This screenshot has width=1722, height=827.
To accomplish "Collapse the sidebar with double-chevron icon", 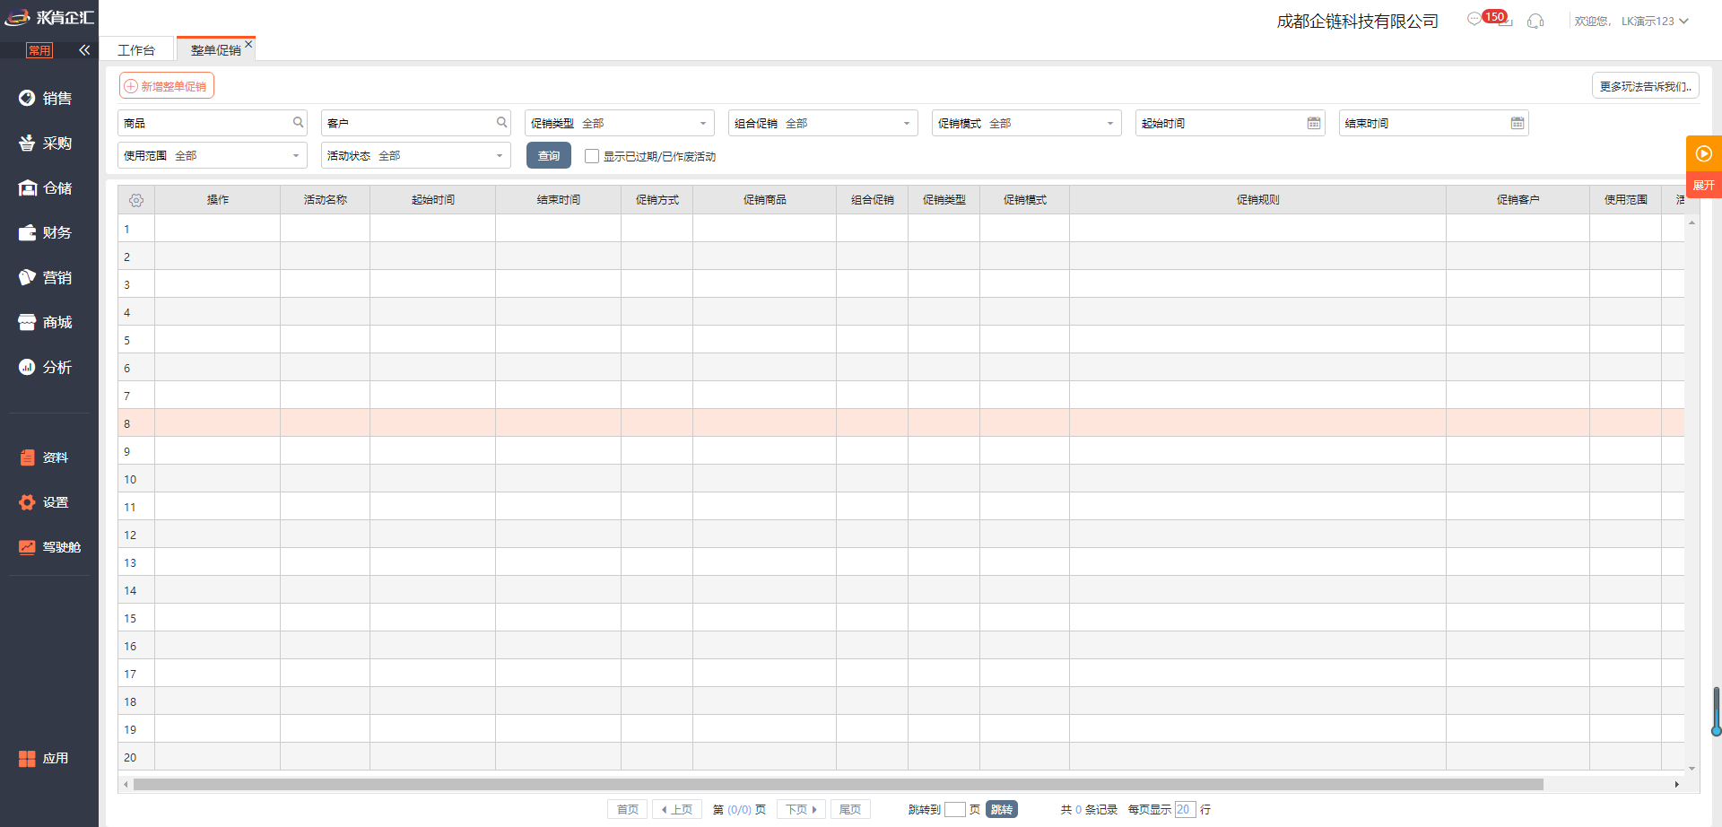I will 84,50.
